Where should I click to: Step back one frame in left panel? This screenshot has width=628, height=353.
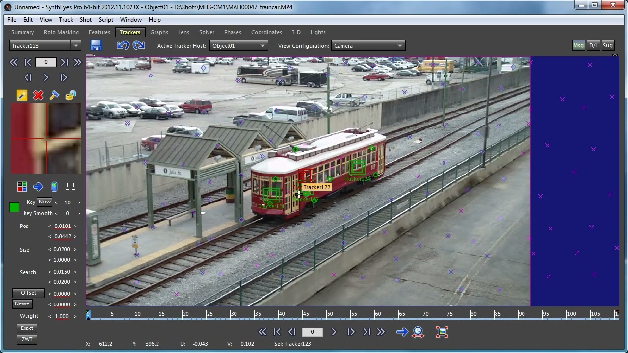28,77
